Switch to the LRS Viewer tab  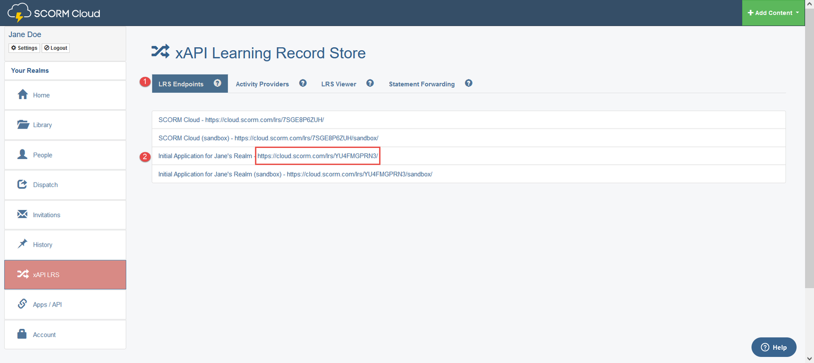point(338,84)
